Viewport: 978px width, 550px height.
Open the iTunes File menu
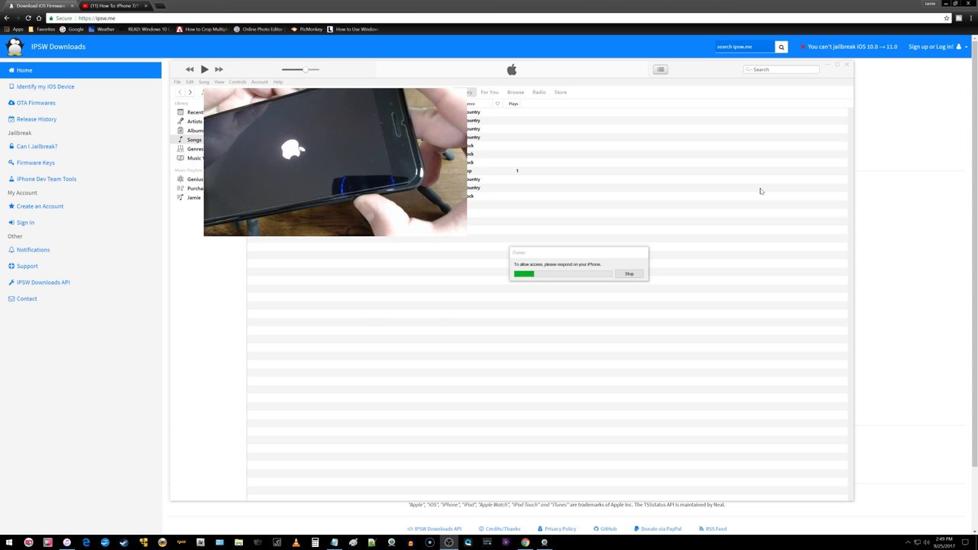[x=177, y=82]
